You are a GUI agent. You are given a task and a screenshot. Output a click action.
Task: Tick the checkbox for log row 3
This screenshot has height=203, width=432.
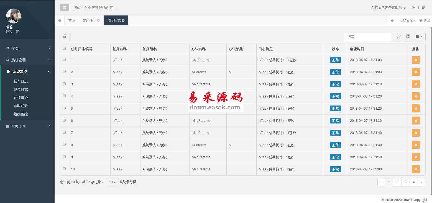click(64, 84)
